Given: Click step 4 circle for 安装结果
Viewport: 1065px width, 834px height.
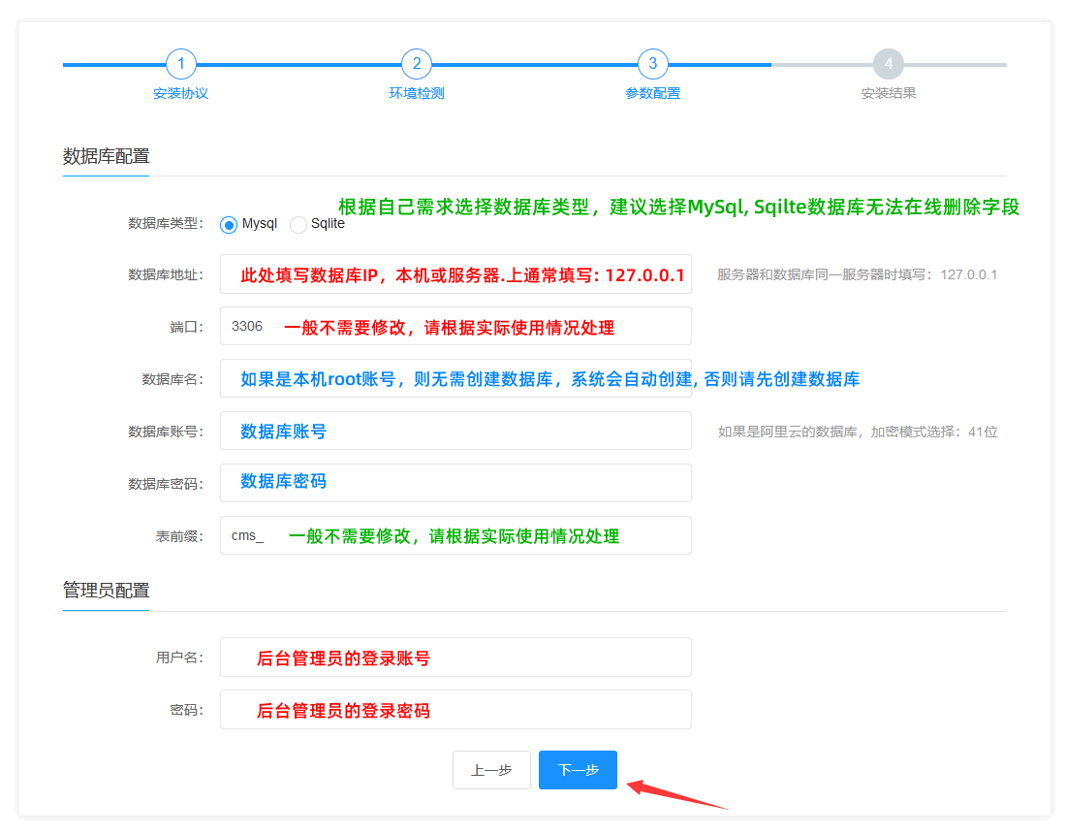Looking at the screenshot, I should click(889, 65).
